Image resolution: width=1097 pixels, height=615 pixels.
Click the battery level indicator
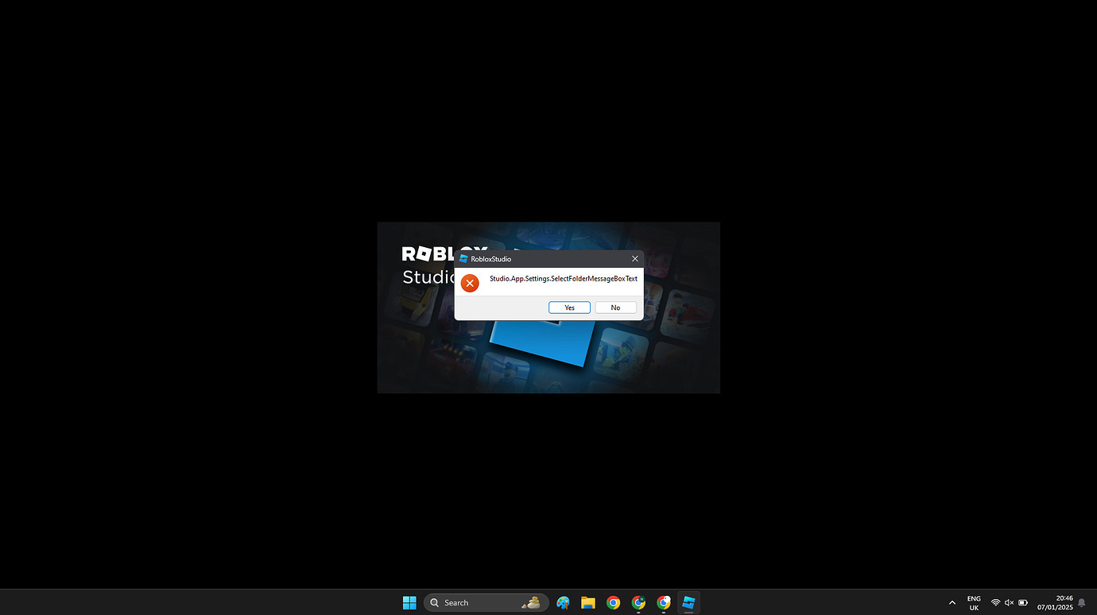1022,601
